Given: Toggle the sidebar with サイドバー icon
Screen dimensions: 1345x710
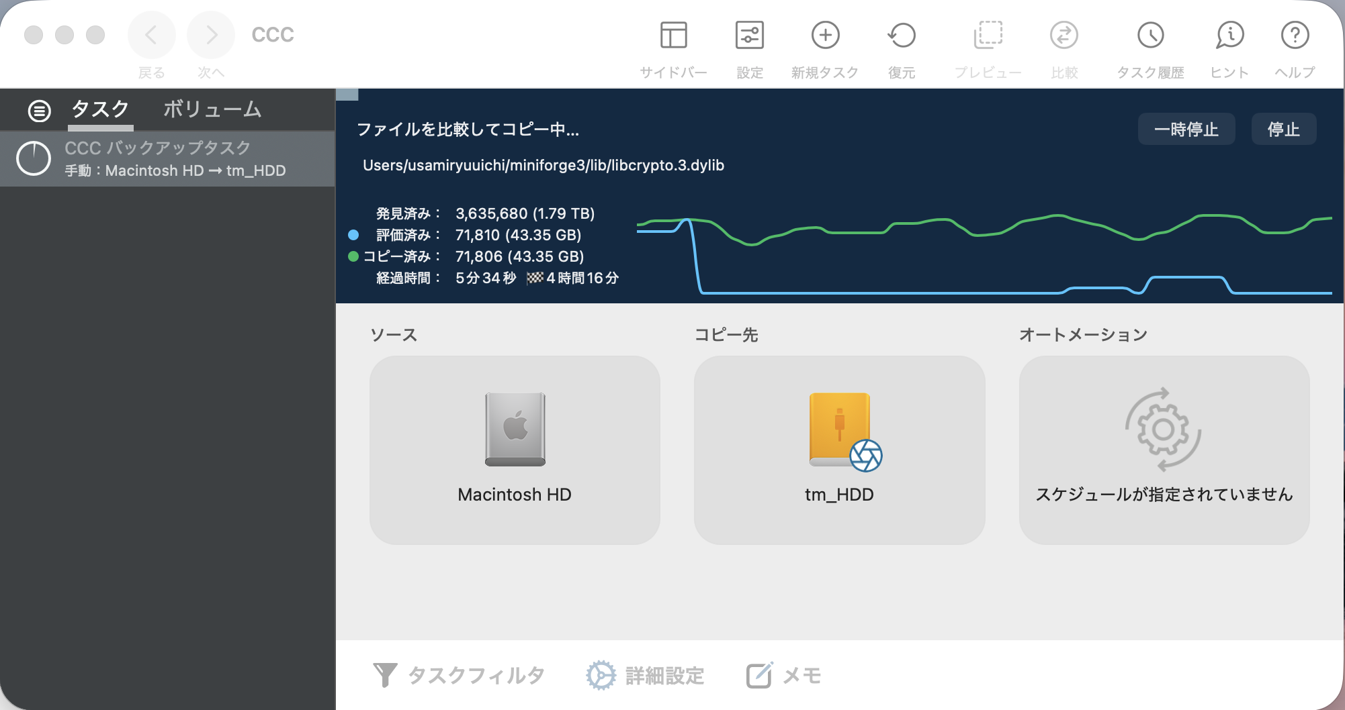Looking at the screenshot, I should 673,36.
